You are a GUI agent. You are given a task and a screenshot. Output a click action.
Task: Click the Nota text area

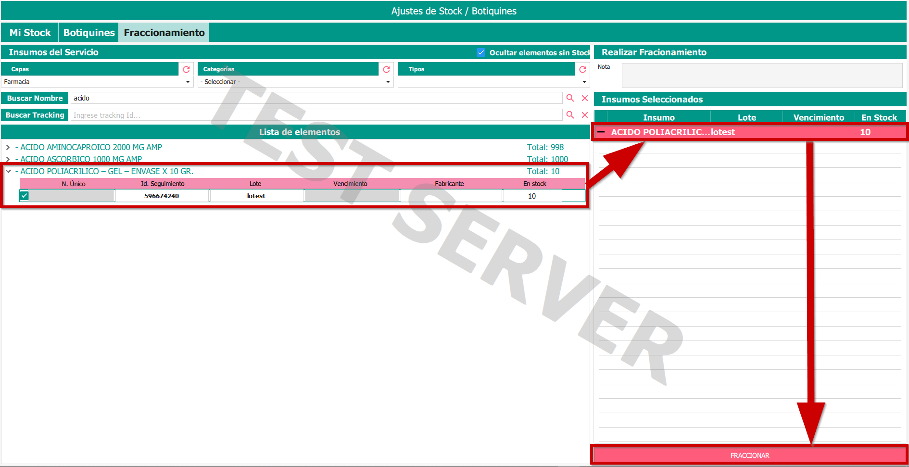[x=762, y=76]
